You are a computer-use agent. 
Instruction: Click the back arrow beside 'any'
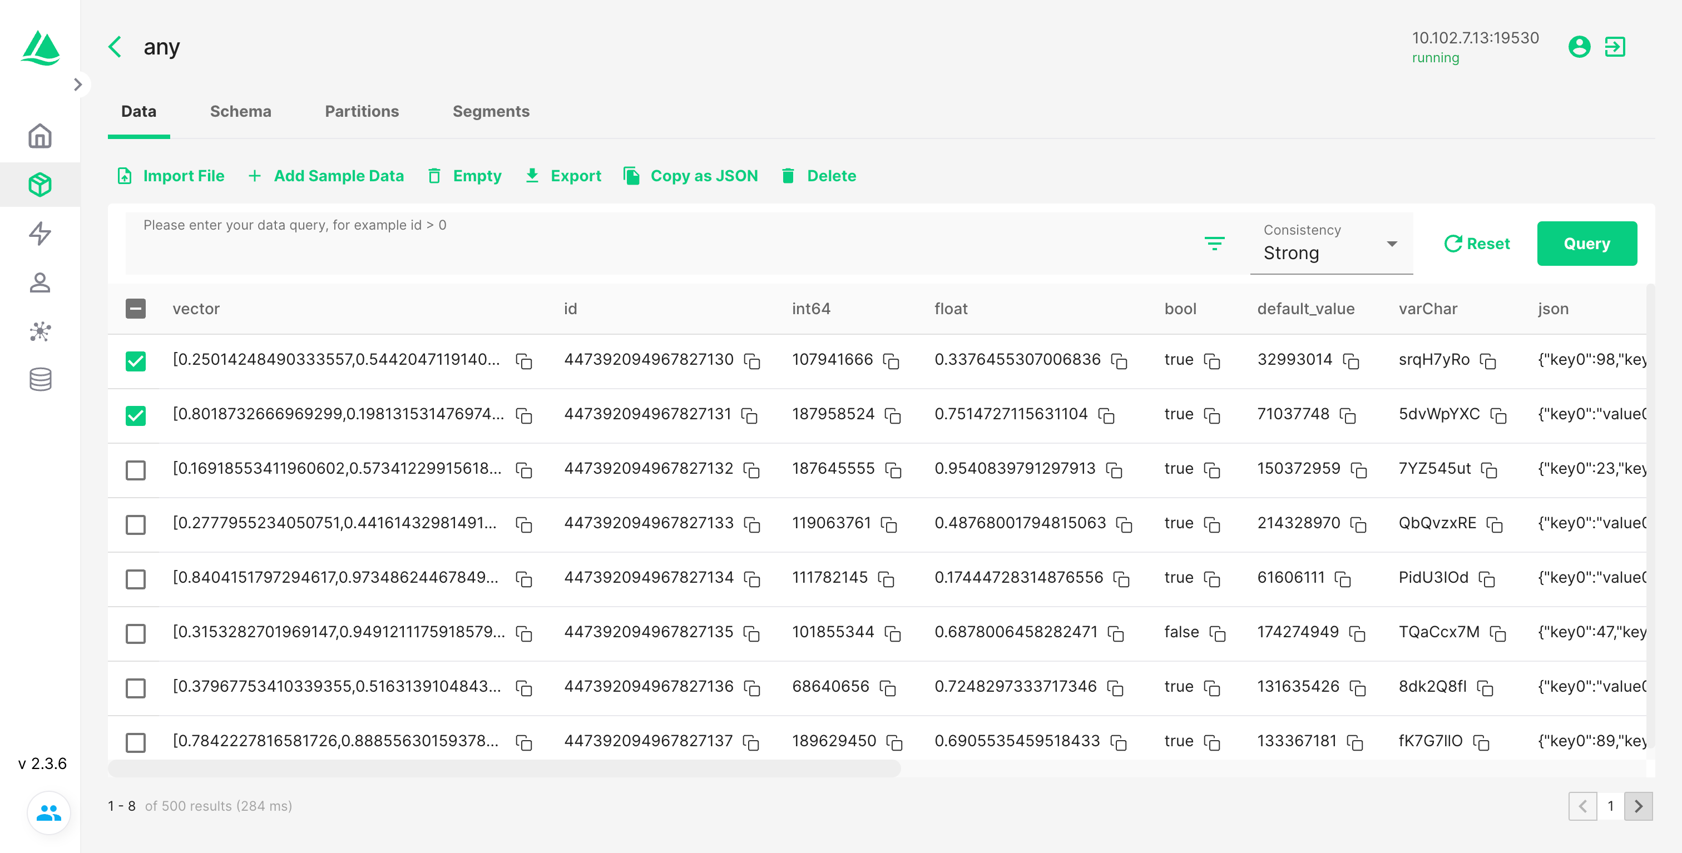point(116,47)
